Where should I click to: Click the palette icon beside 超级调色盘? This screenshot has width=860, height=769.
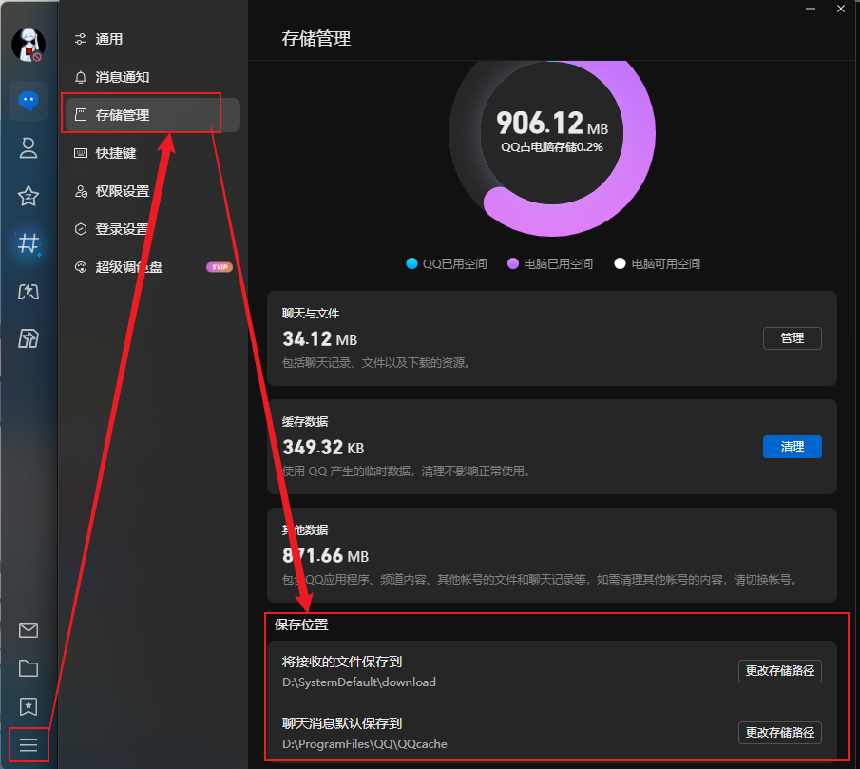click(x=81, y=267)
